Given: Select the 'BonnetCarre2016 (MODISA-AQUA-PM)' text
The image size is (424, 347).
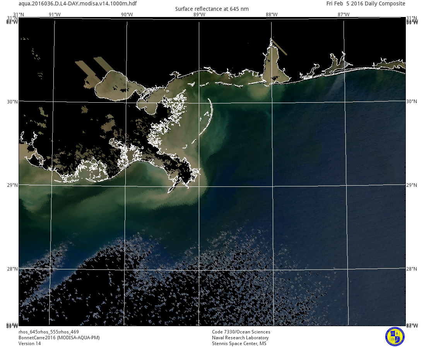Looking at the screenshot, I should [59, 338].
